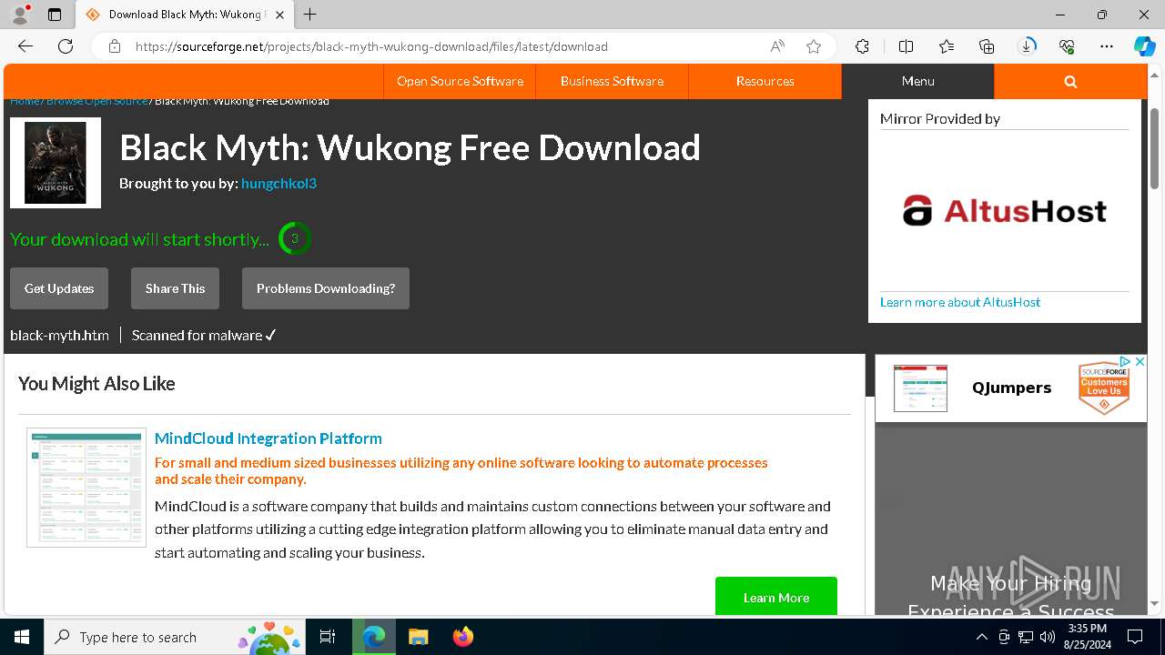The image size is (1165, 655).
Task: Open Browser essentials heart icon
Action: pos(1067,46)
